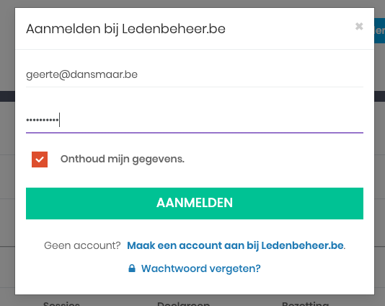Image resolution: width=385 pixels, height=306 pixels.
Task: Open the Wachtwoord vergeten? link
Action: pyautogui.click(x=200, y=268)
